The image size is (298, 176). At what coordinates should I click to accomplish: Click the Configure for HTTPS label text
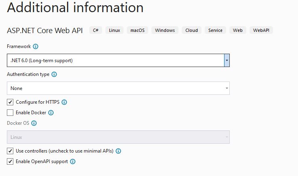[38, 102]
